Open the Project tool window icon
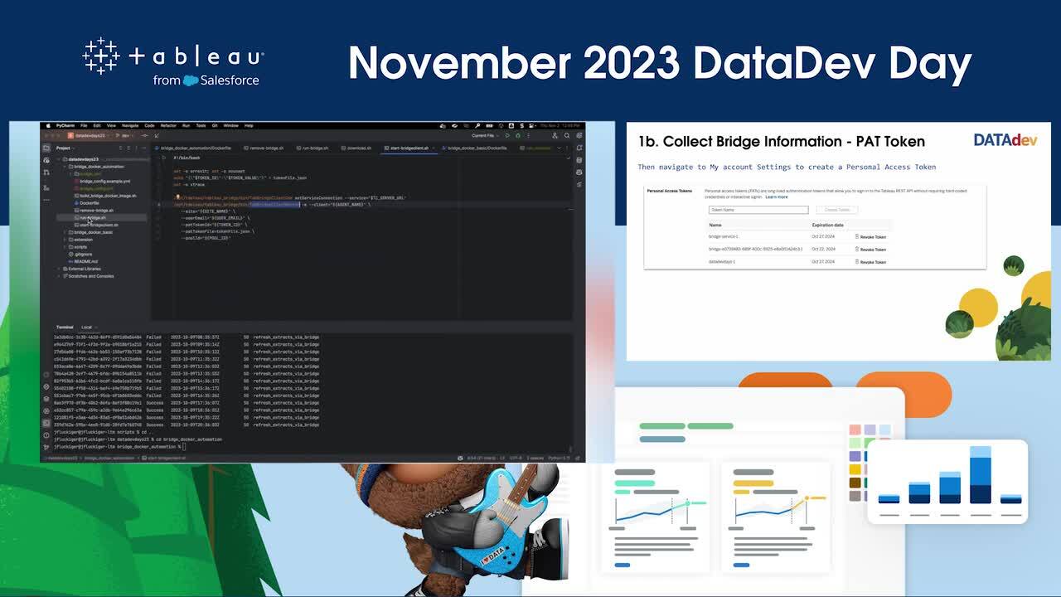This screenshot has height=597, width=1061. point(46,148)
